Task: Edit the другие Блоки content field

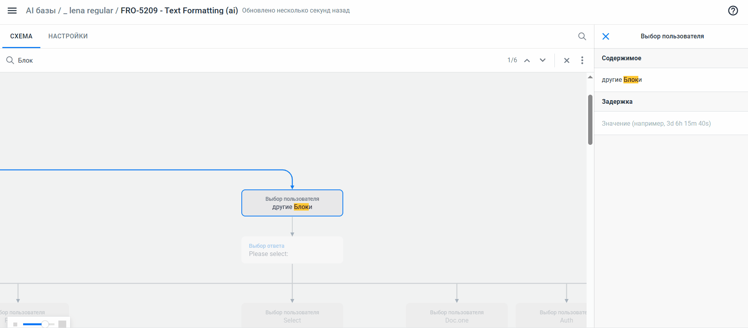Action: point(671,80)
